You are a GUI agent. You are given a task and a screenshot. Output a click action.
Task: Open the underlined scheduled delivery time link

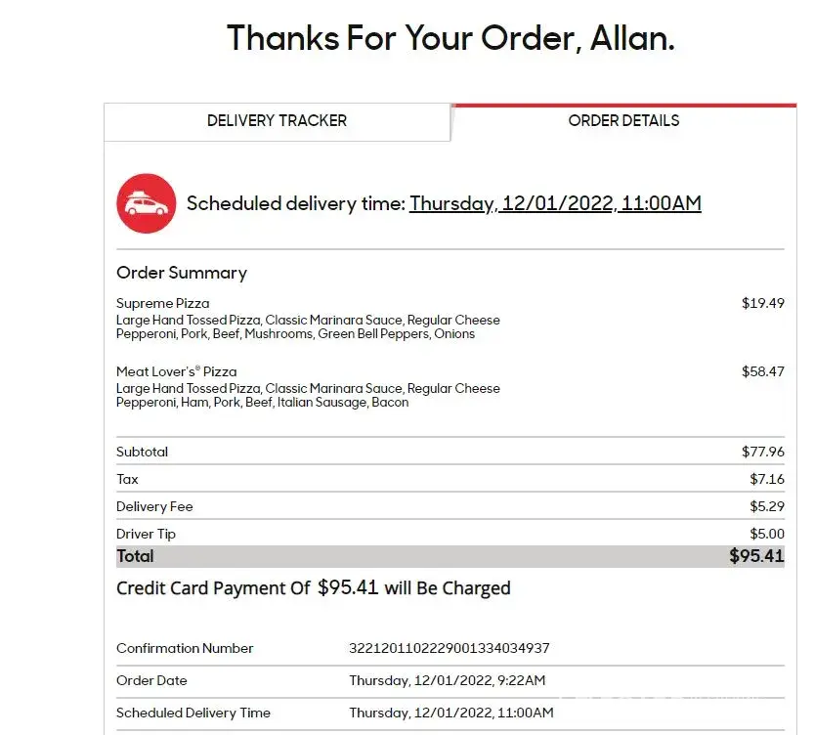pos(555,203)
